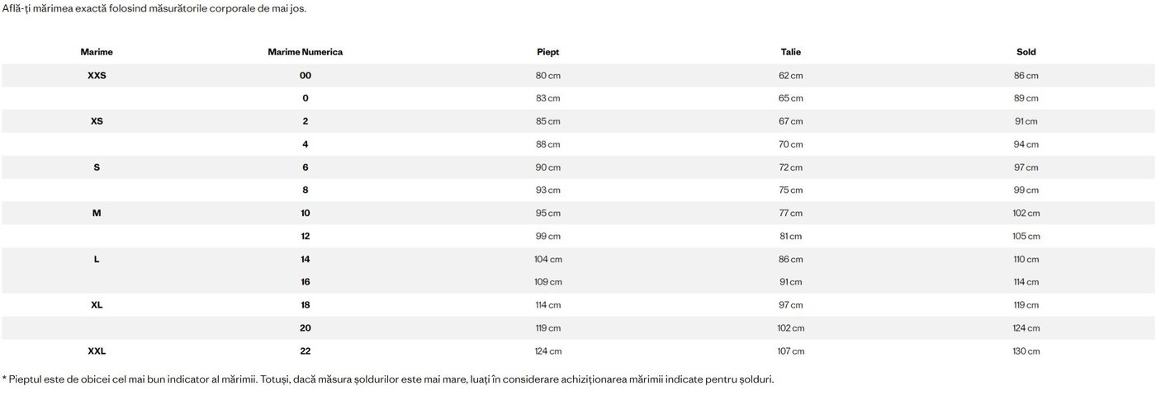Select the M size label
Viewport: 1156px width, 395px height.
click(x=97, y=213)
